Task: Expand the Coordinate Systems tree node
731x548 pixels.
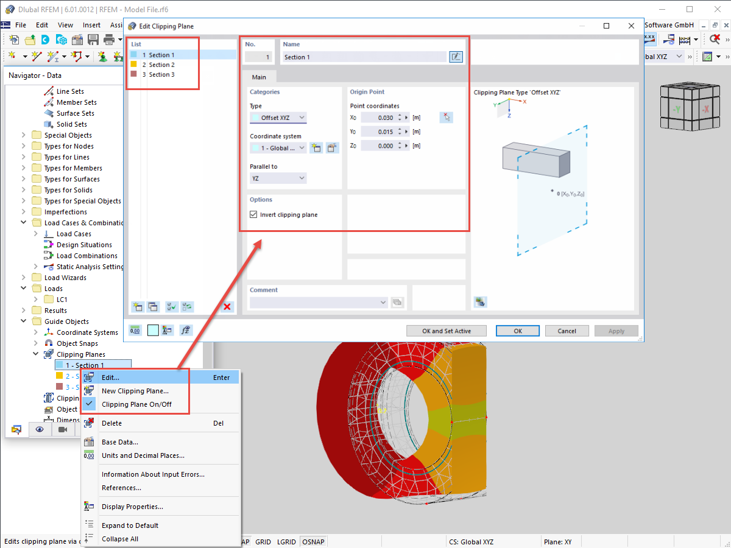Action: tap(36, 332)
